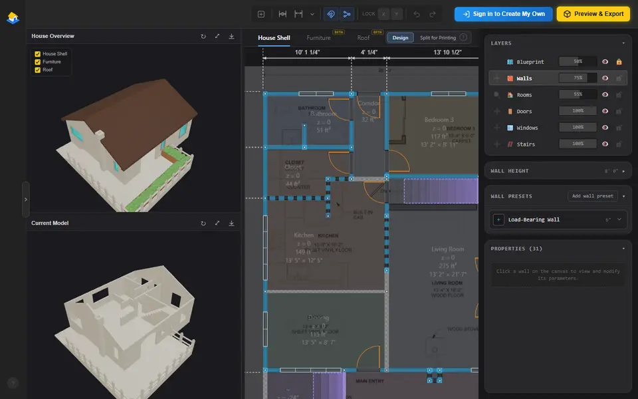Select the Walls layer
638x399 pixels.
524,78
